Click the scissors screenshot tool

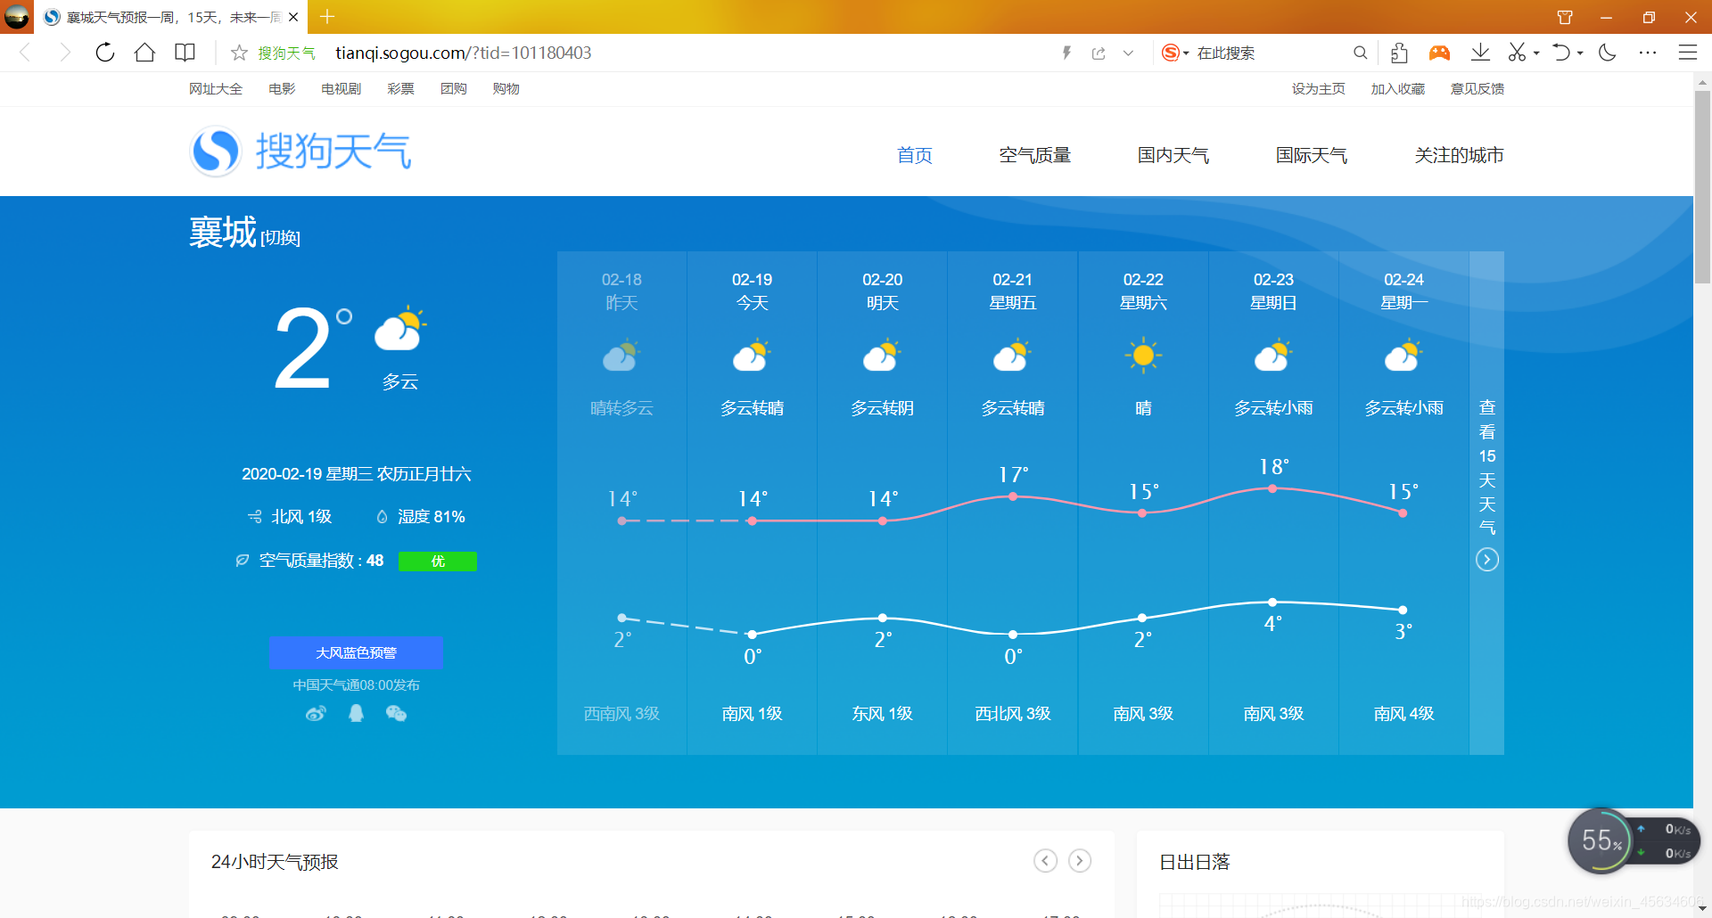pyautogui.click(x=1517, y=53)
